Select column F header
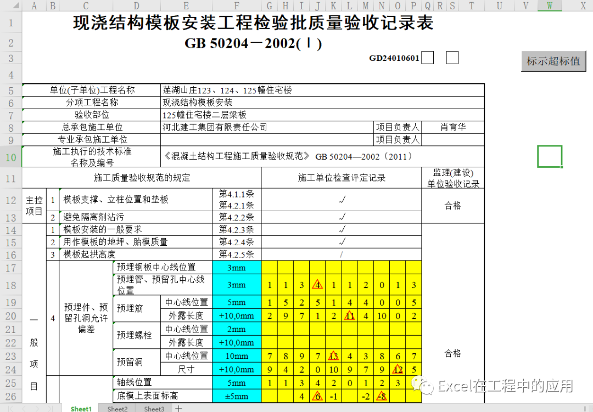 click(237, 5)
